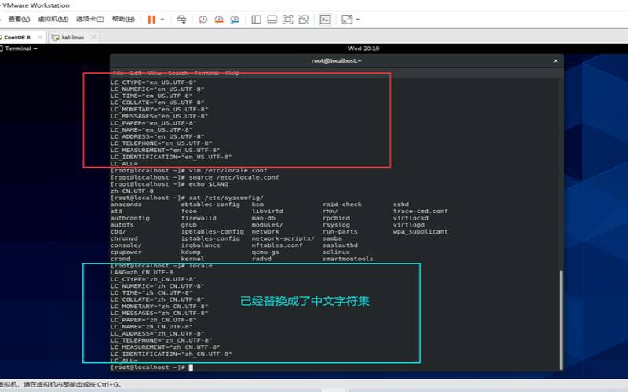This screenshot has height=392, width=628.
Task: Click the LC_TELEPHONE="en_US.UTF-8" line
Action: tap(162, 143)
